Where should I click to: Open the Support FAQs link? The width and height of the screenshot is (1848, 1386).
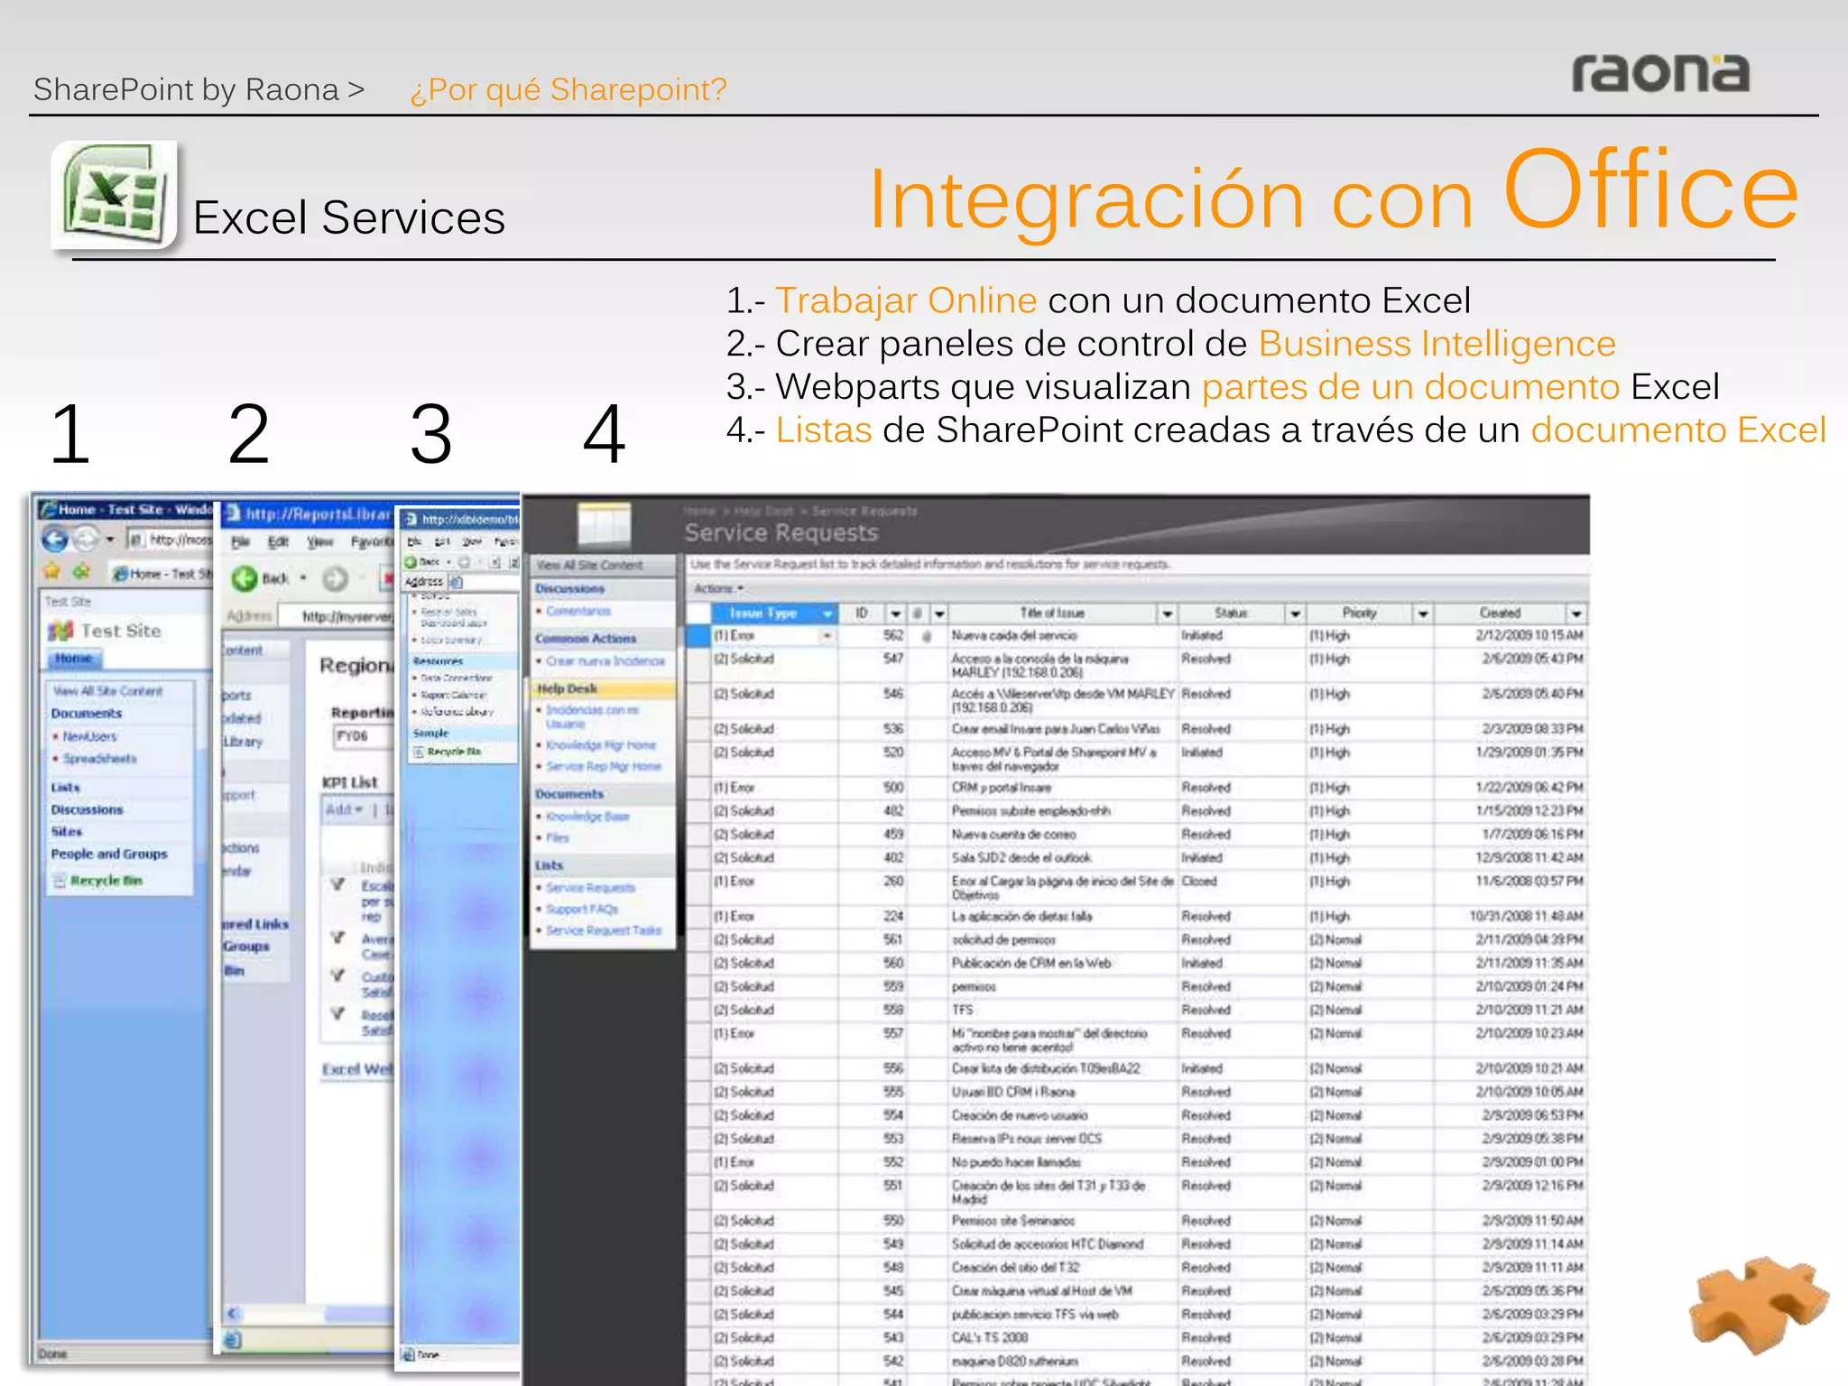tap(582, 909)
